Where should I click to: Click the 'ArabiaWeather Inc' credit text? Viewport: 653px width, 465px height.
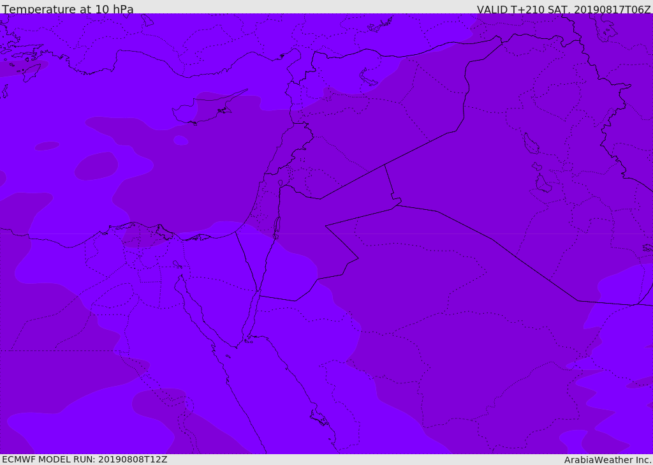click(x=608, y=460)
